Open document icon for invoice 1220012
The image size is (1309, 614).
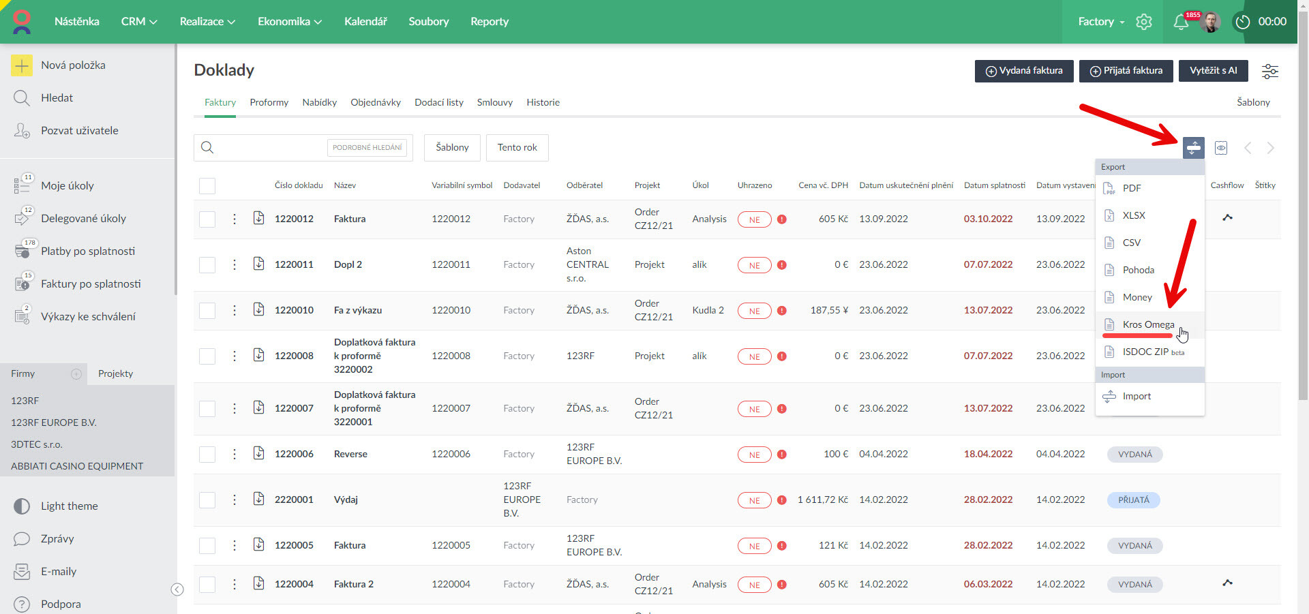point(258,218)
